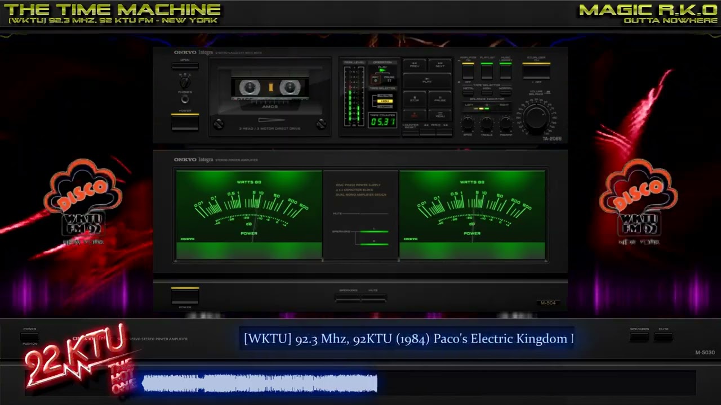Image resolution: width=721 pixels, height=405 pixels.
Task: Select the High tape selector button
Action: point(487,93)
